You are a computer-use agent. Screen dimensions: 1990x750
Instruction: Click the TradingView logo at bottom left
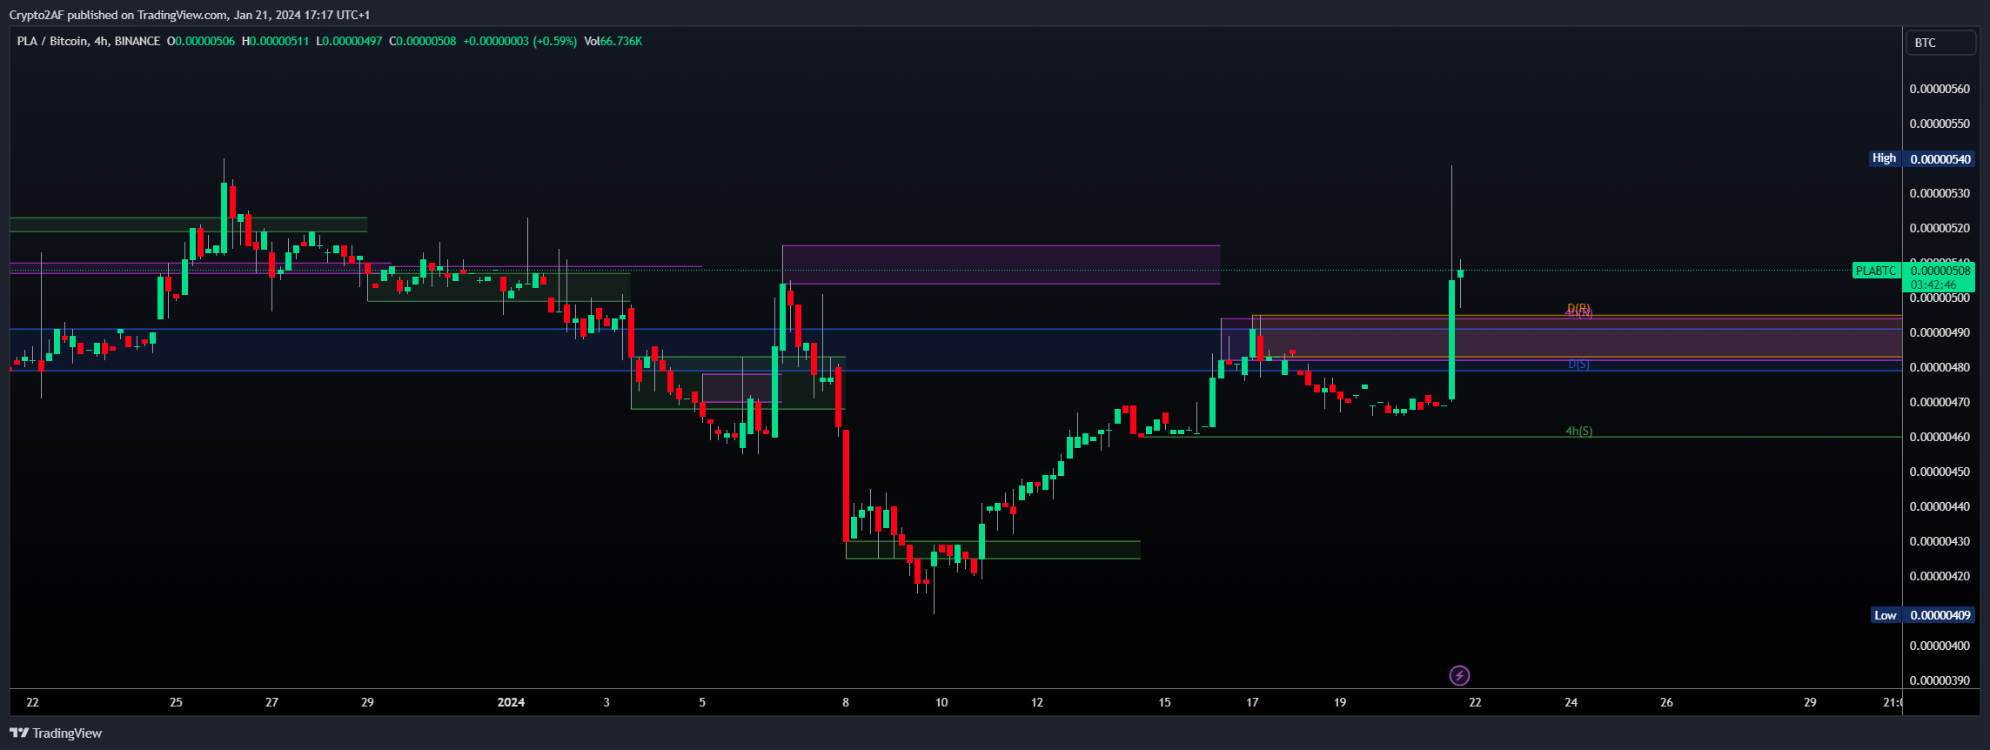point(56,733)
